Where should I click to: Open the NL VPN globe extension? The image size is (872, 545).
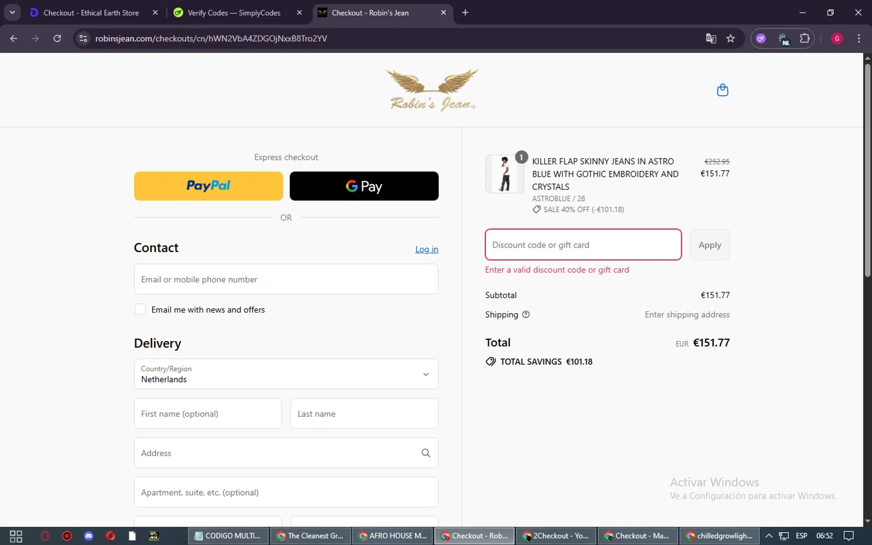(783, 38)
